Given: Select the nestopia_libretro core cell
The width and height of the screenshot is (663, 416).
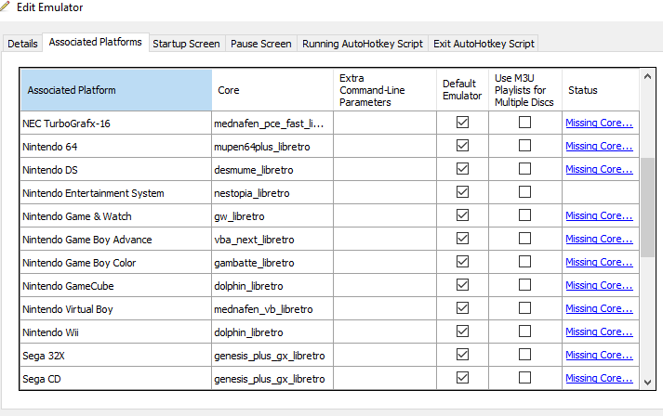Looking at the screenshot, I should (x=272, y=192).
